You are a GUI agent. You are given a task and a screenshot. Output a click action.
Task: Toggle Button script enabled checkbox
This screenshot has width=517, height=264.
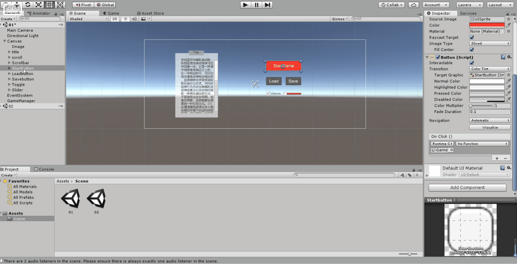coord(438,57)
